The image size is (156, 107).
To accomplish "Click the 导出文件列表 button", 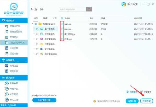I will click(44, 100).
